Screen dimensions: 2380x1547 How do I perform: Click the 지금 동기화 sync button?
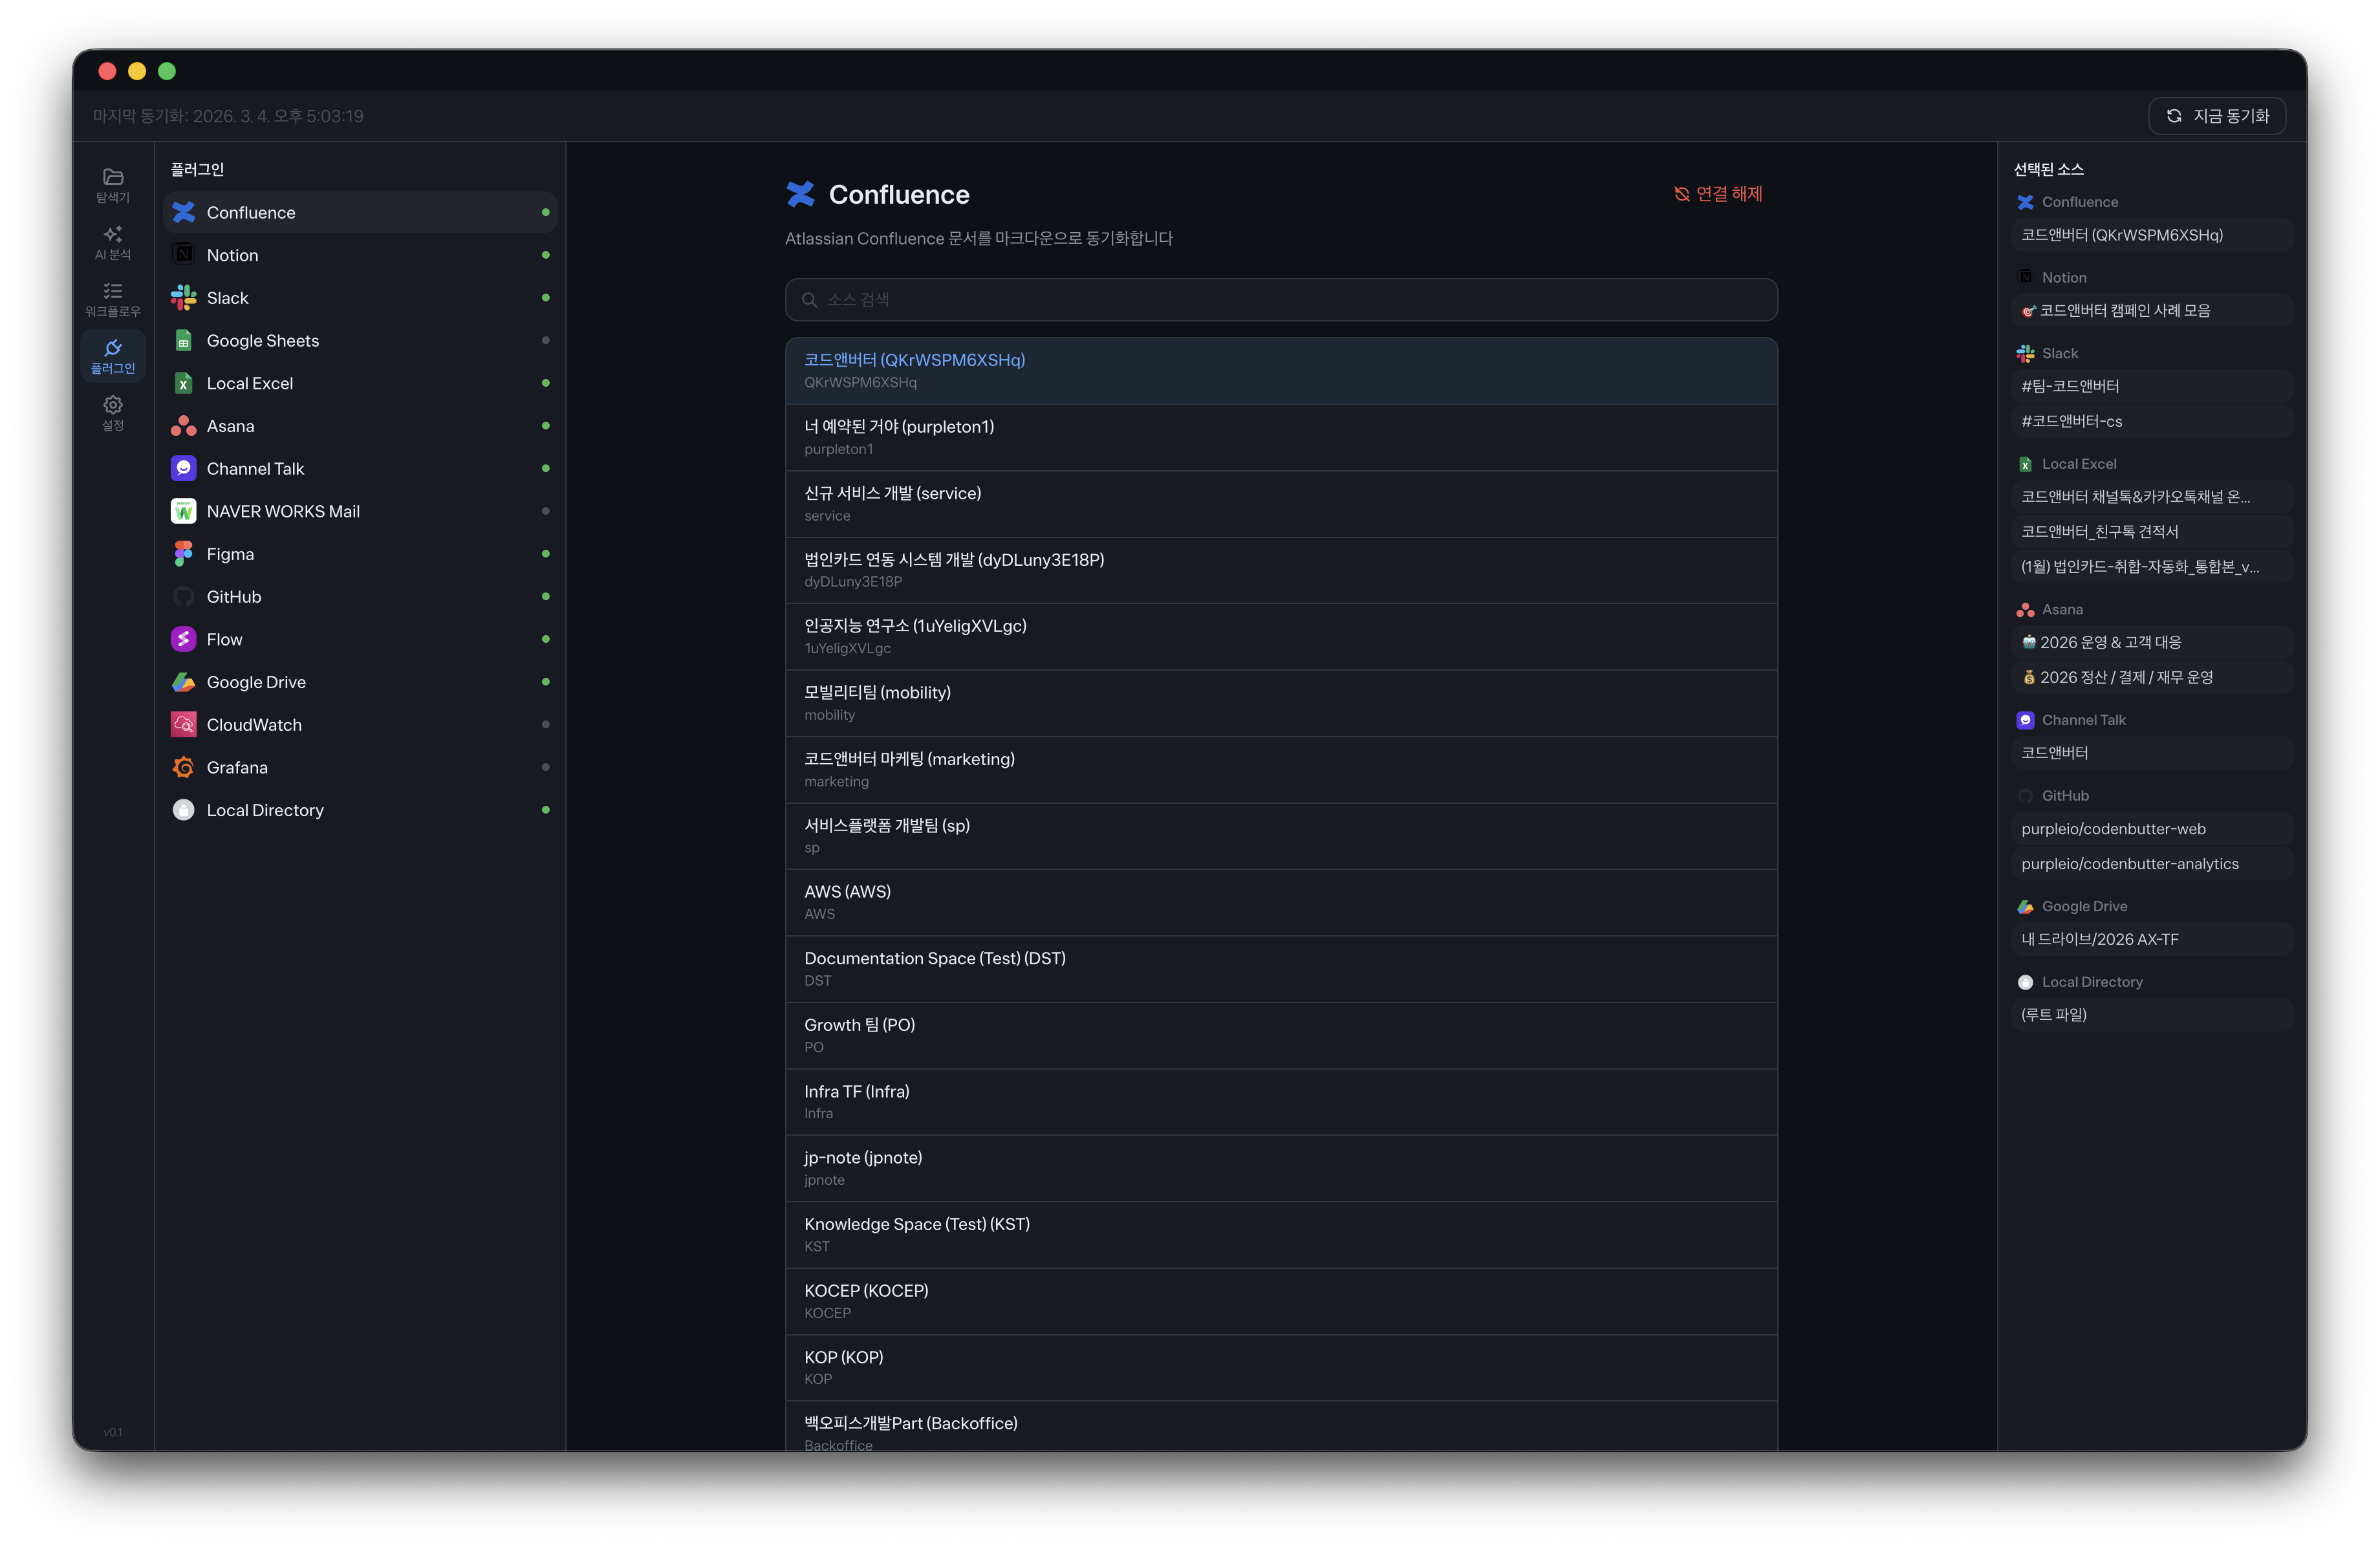tap(2217, 116)
